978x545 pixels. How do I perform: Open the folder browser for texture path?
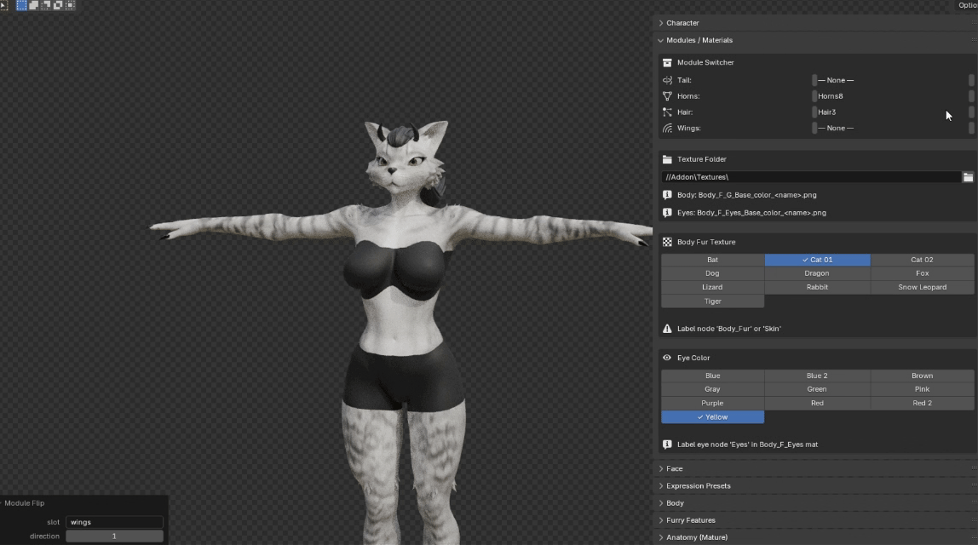pyautogui.click(x=968, y=177)
